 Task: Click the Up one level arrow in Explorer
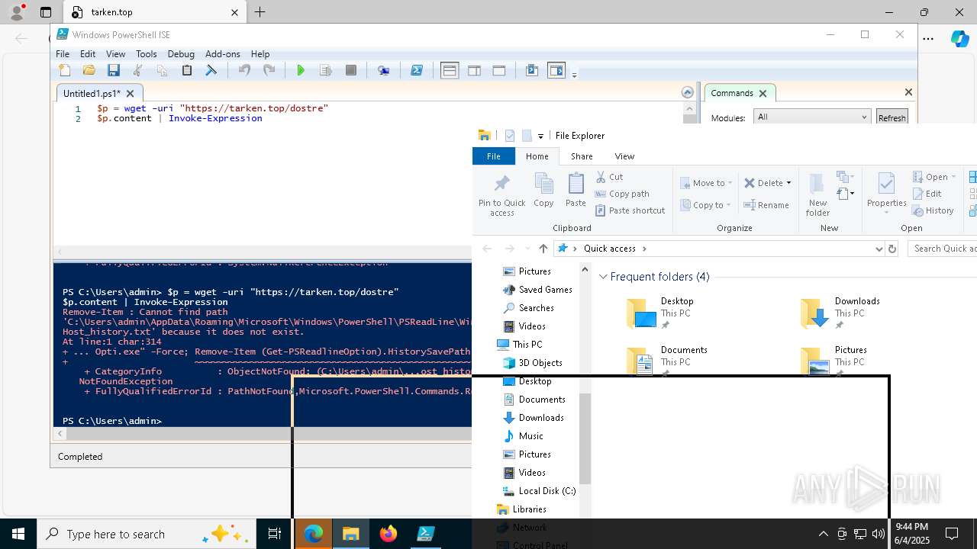click(543, 249)
